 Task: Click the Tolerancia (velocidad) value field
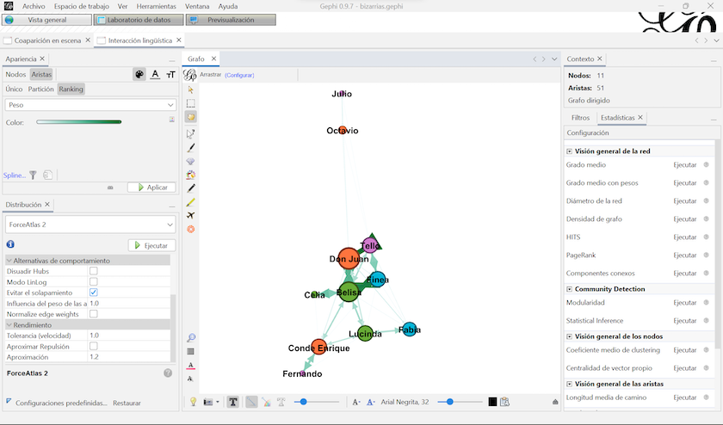coord(129,336)
